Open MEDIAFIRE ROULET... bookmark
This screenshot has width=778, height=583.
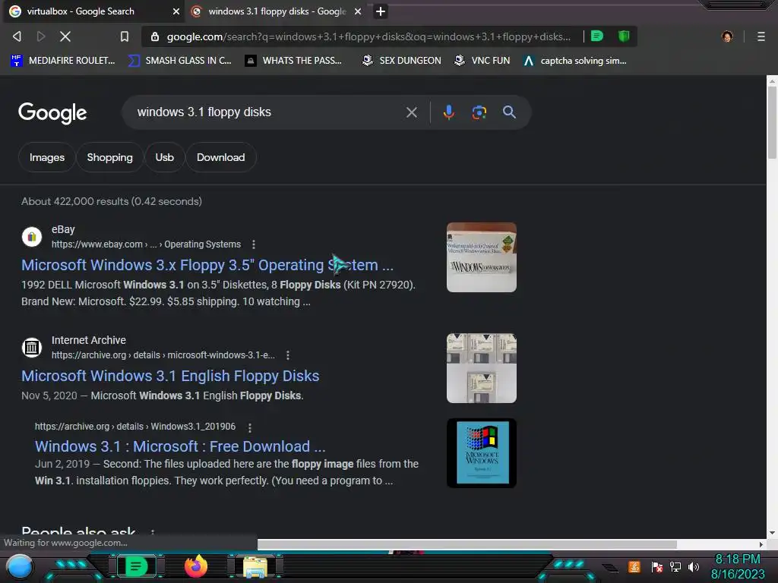(63, 61)
